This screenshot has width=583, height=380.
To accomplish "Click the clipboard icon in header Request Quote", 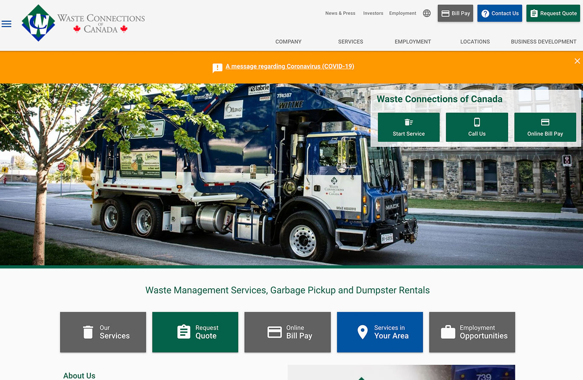I will click(x=534, y=13).
